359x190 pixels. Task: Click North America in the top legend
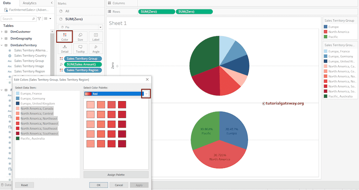[337, 32]
